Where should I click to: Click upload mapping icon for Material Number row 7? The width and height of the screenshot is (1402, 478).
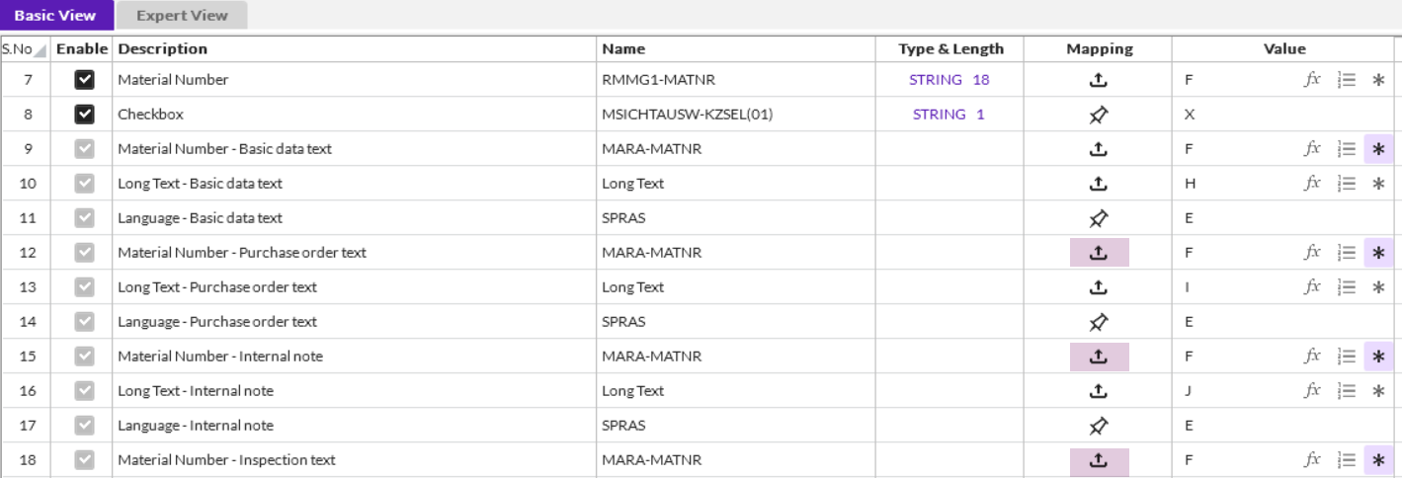tap(1098, 80)
